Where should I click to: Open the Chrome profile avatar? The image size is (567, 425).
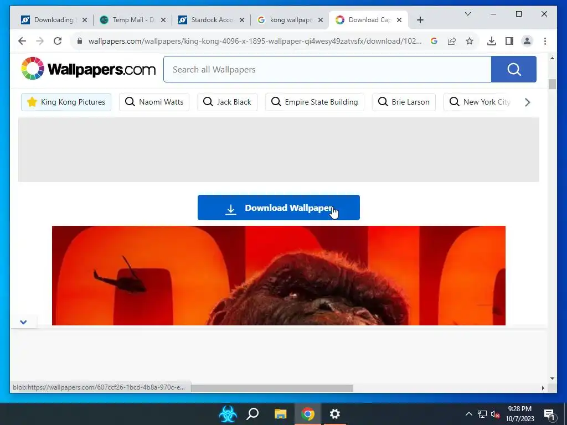(x=527, y=41)
